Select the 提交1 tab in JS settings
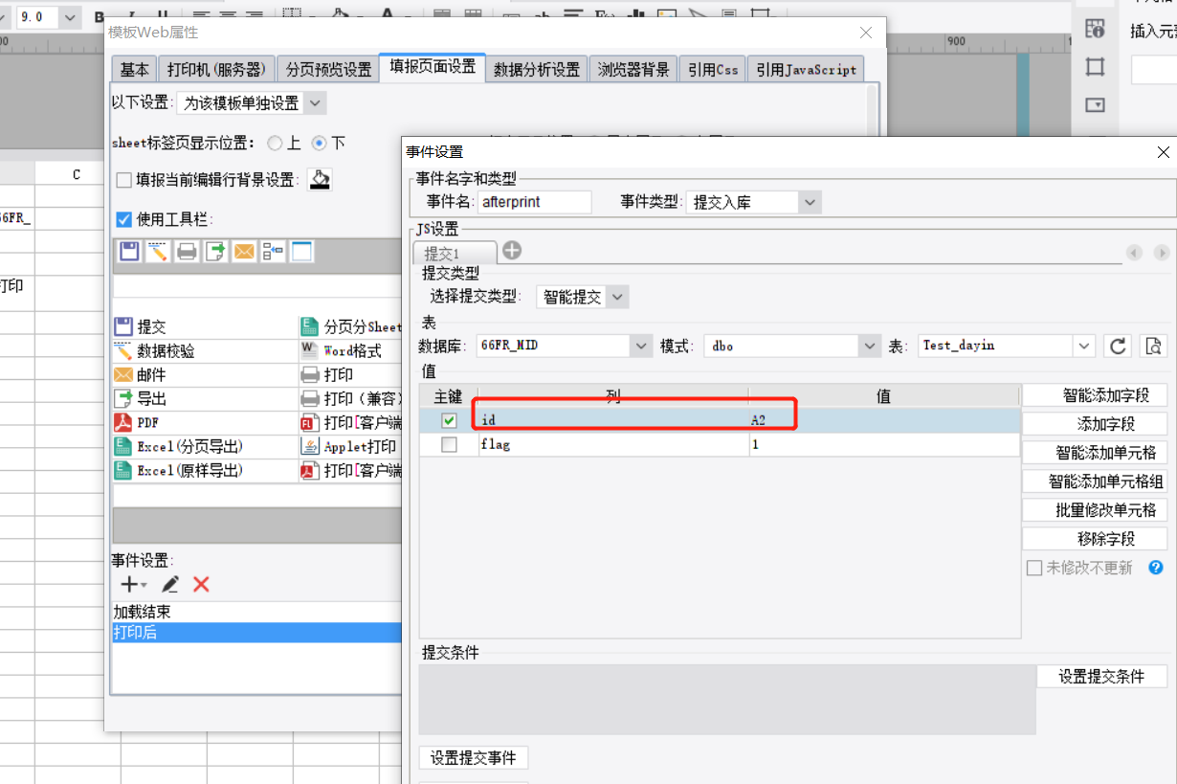The height and width of the screenshot is (784, 1177). 455,253
